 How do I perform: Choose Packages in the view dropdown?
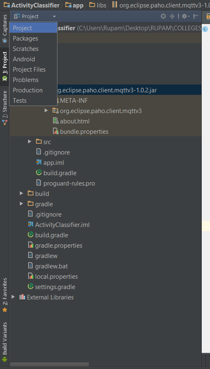33,39
